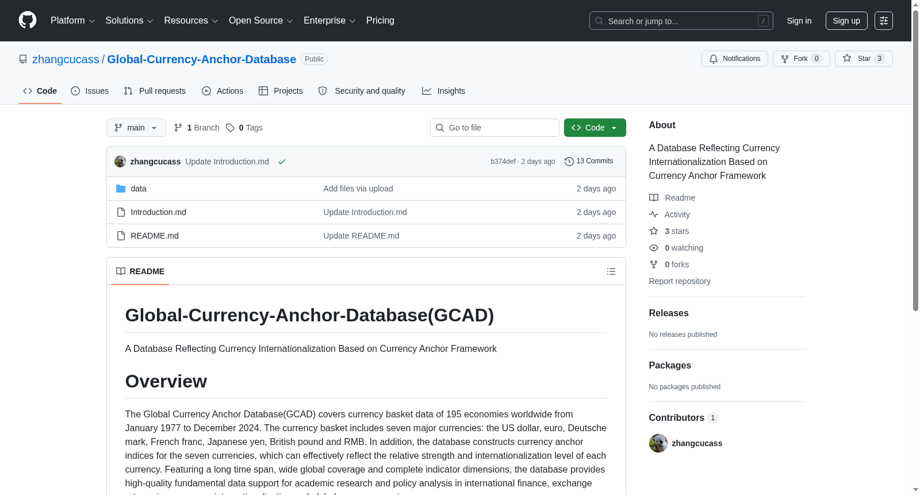This screenshot has width=920, height=495.
Task: Click the eye icon beside 0 watching
Action: click(654, 248)
